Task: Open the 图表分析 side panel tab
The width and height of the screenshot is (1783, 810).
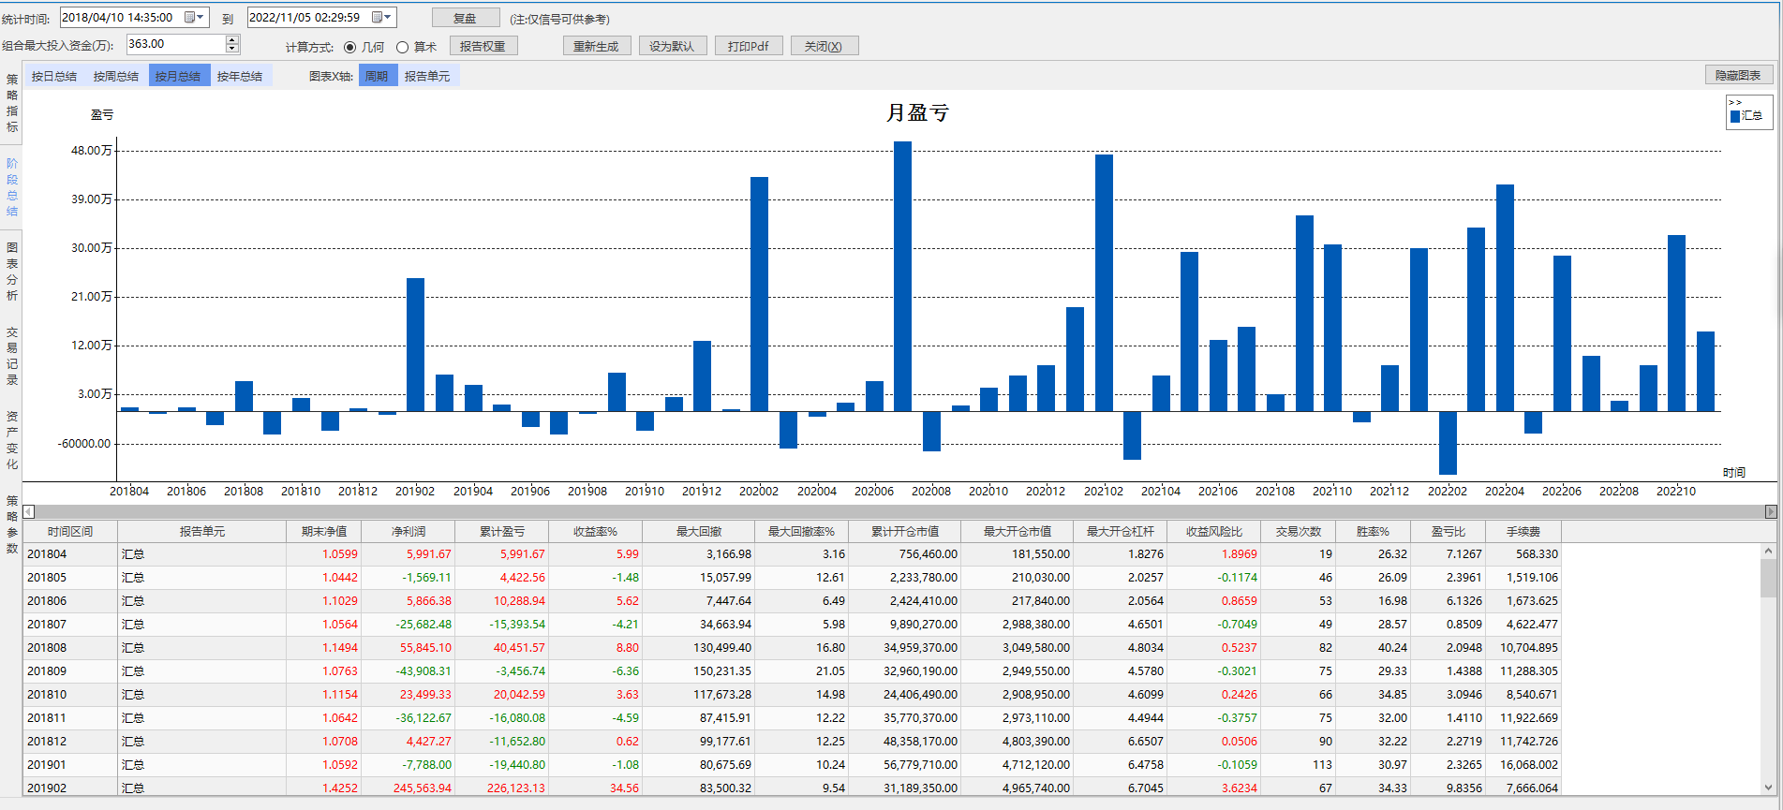Action: [x=12, y=272]
